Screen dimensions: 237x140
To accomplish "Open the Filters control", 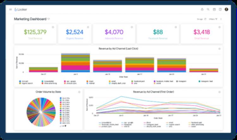I will [x=213, y=19].
